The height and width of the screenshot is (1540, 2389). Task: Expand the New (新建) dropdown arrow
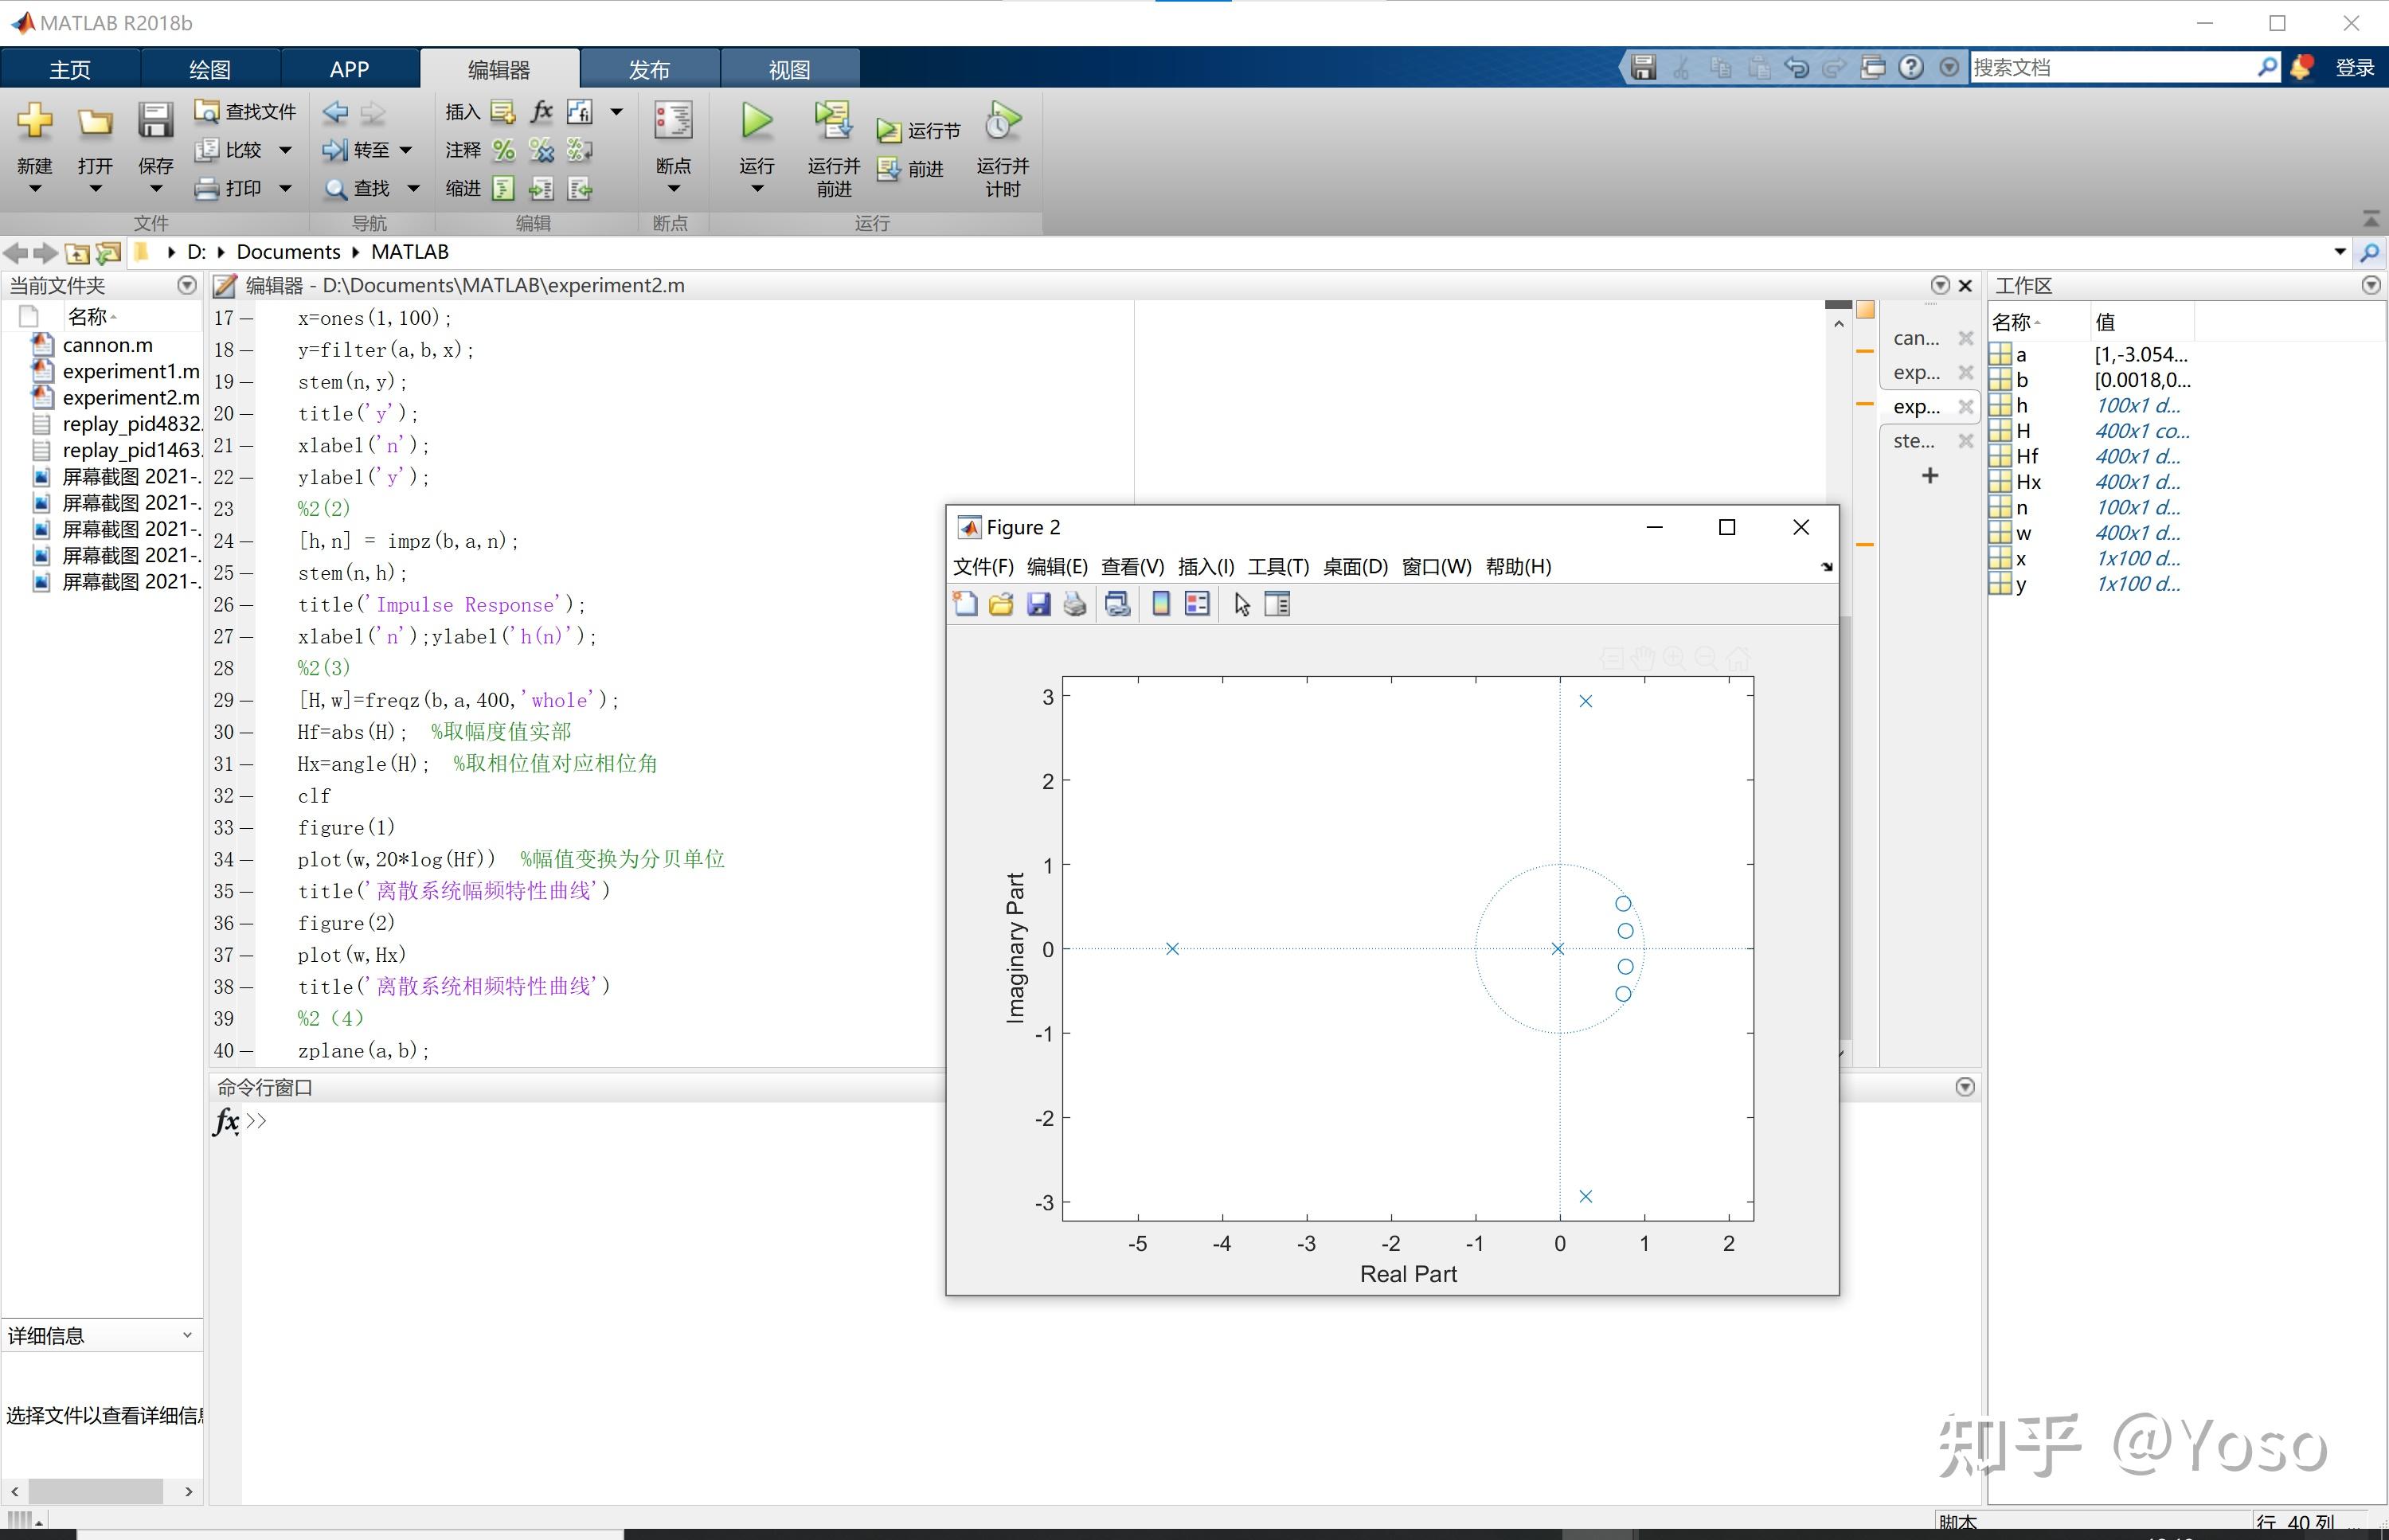pos(34,189)
